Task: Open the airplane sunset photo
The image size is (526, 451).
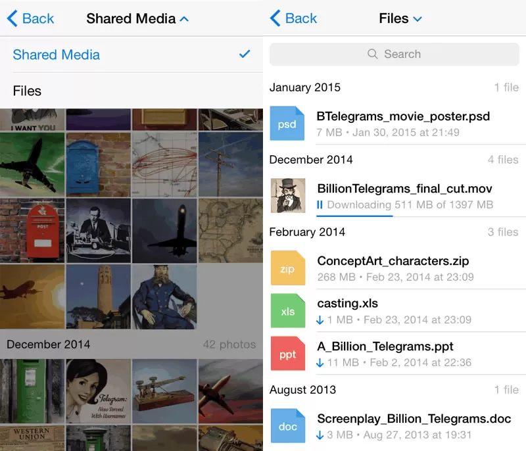Action: click(32, 297)
